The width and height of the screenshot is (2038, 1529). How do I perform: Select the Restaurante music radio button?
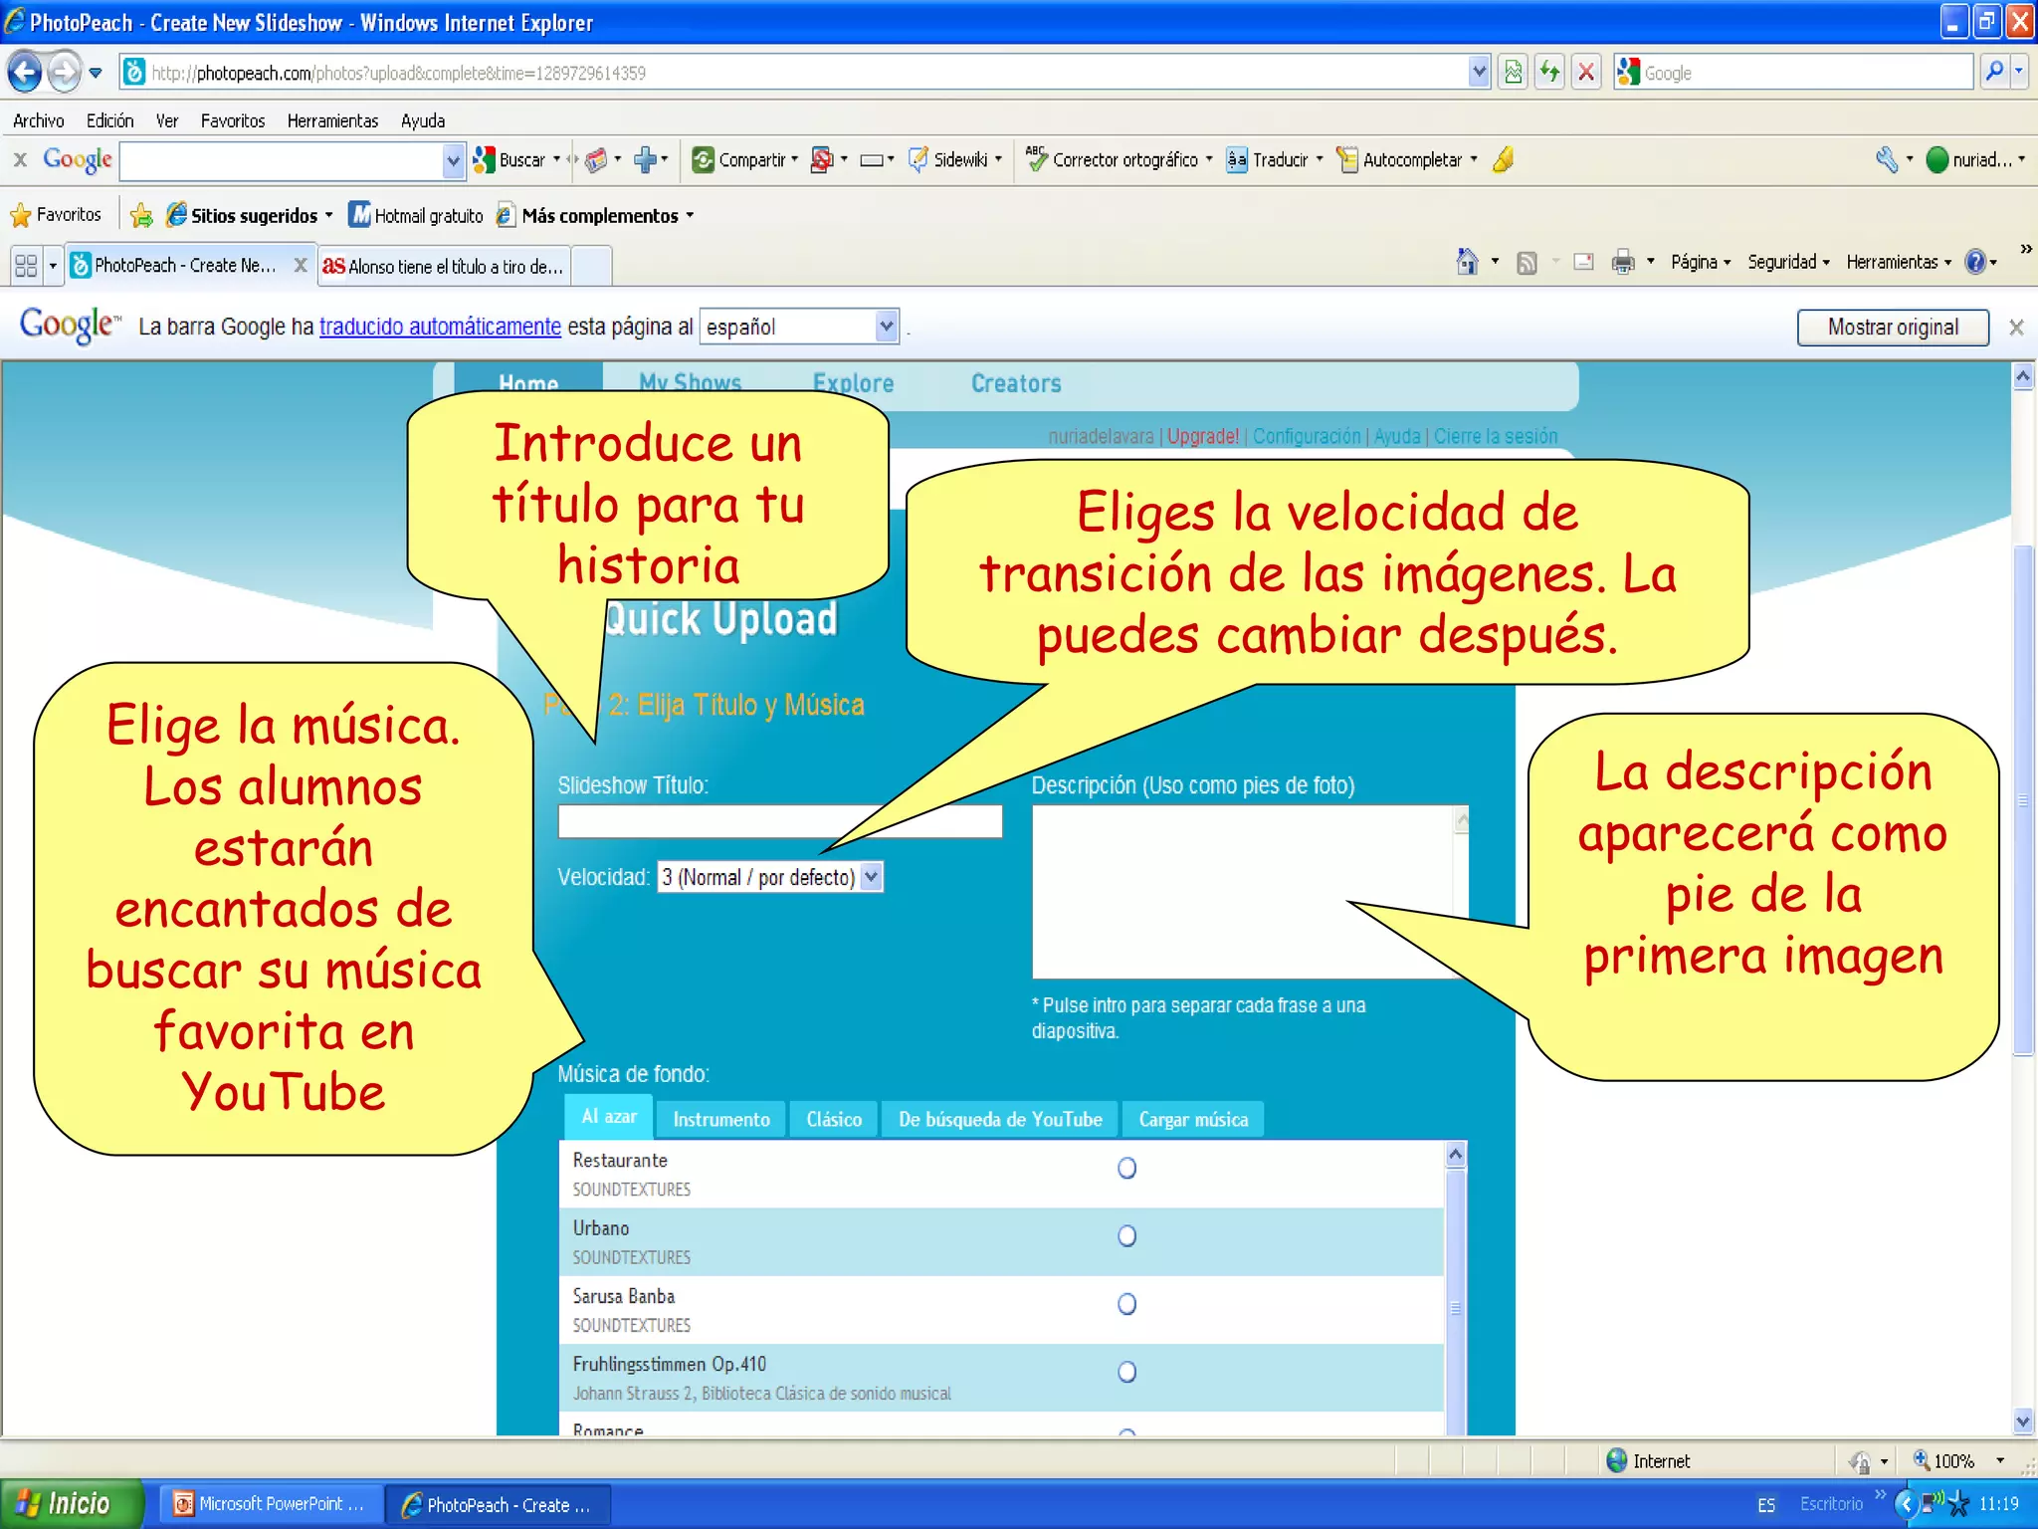1126,1168
